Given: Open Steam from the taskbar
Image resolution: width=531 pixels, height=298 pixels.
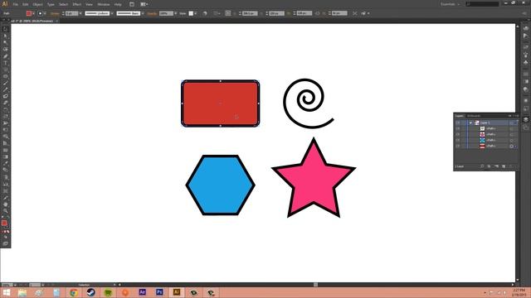Looking at the screenshot, I should pos(90,292).
